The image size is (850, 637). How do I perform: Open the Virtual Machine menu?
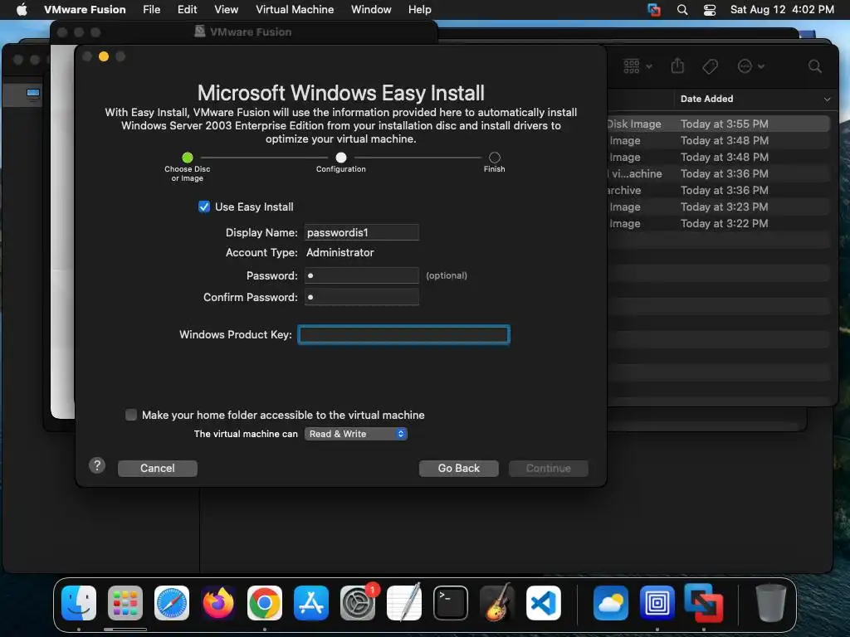coord(295,9)
